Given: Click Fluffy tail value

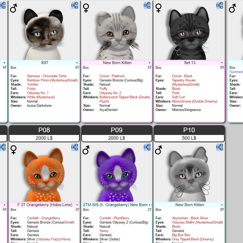Looking at the screenshot, I should pos(103,89).
